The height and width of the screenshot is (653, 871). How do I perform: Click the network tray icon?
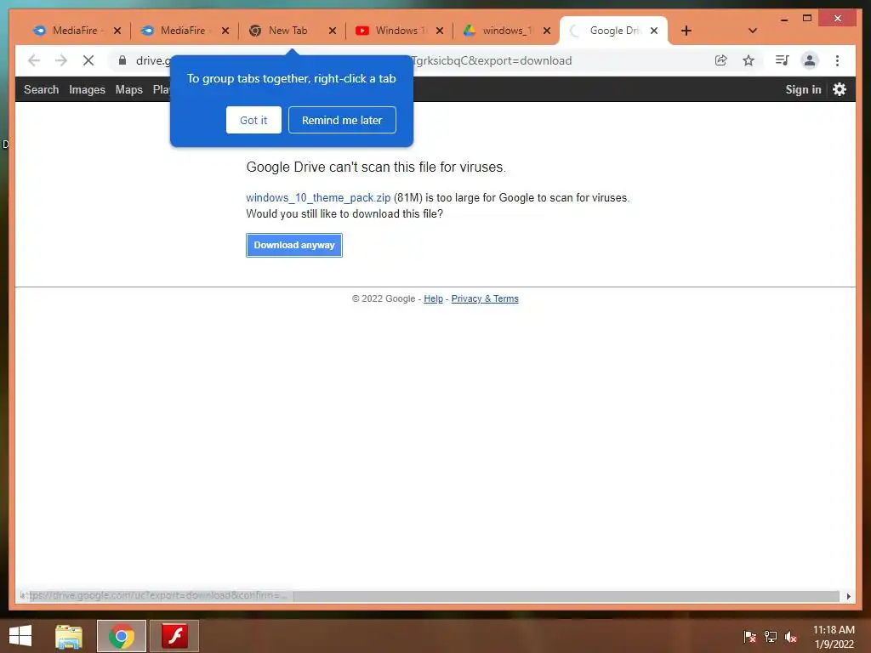(771, 636)
